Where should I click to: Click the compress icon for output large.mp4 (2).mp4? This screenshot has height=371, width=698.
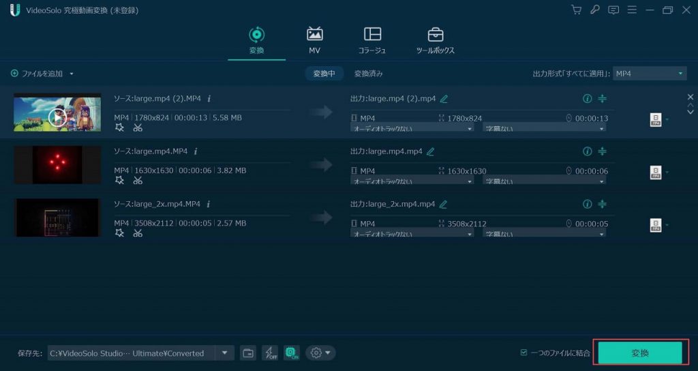[602, 99]
